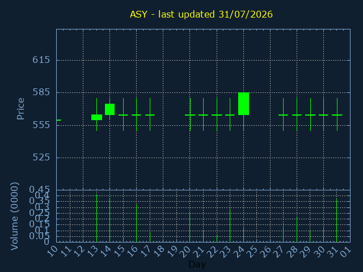Viewport: 363px width, 272px height.
Task: Click the day 31 volume bar
Action: [336, 220]
